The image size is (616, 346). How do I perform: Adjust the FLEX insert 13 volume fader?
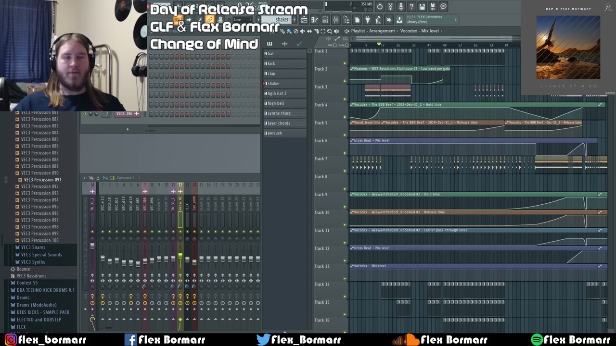pyautogui.click(x=187, y=259)
